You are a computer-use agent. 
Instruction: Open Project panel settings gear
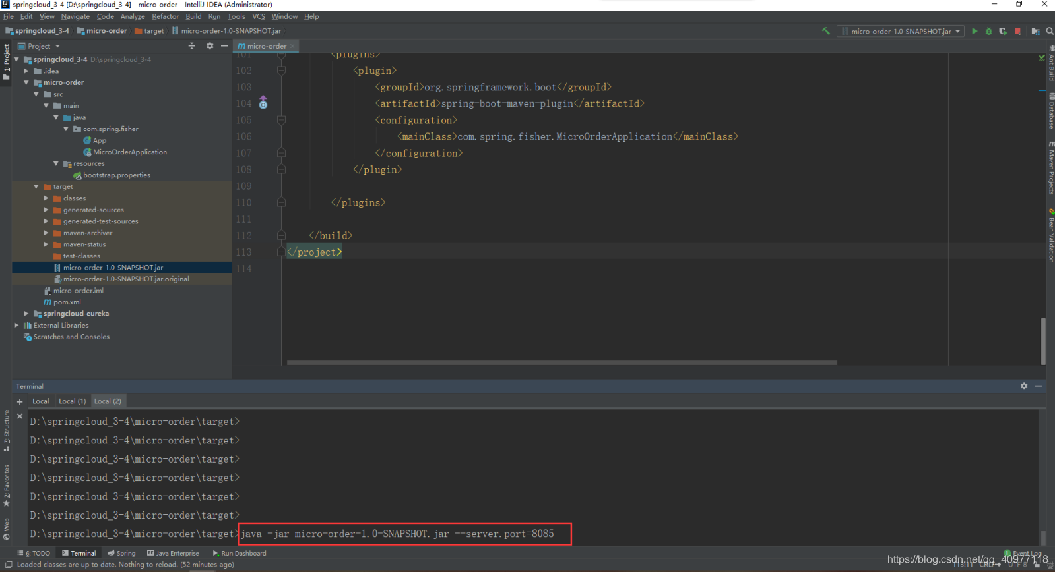click(210, 46)
